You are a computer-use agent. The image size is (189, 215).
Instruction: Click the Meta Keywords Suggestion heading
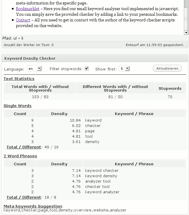(33, 206)
